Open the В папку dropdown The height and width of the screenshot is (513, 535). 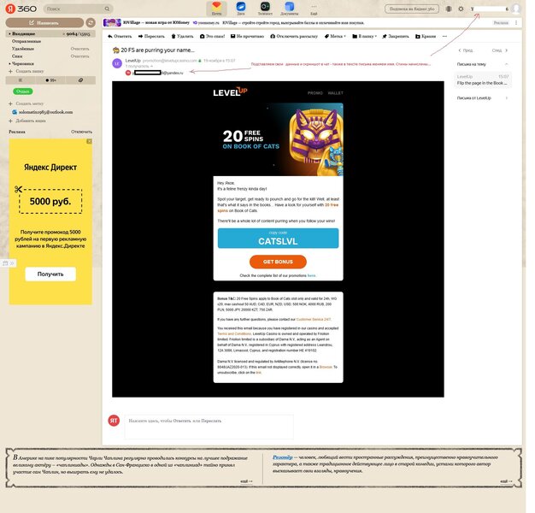pyautogui.click(x=365, y=37)
